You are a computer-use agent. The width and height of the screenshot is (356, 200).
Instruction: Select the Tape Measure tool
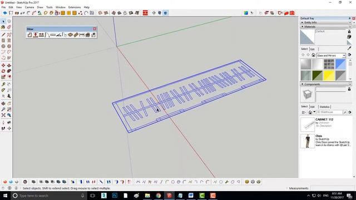(x=3, y=84)
